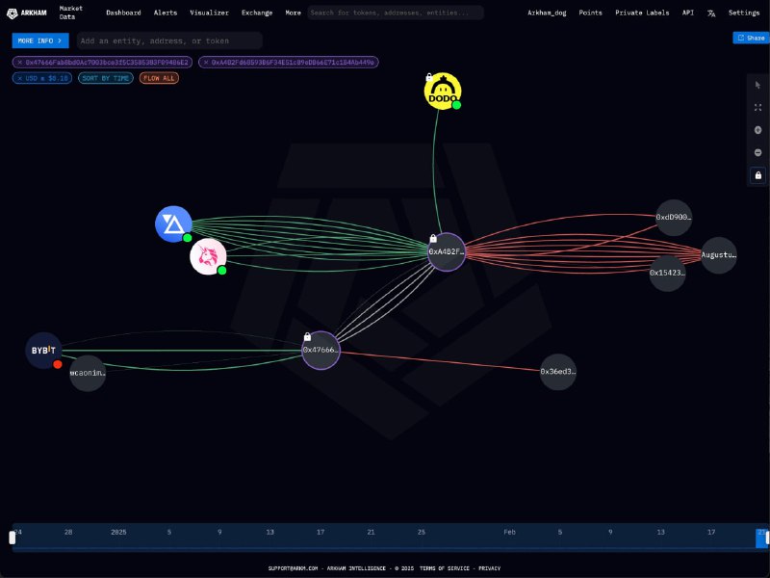Select the 0xA4B2F address node
The height and width of the screenshot is (578, 770).
tap(446, 252)
